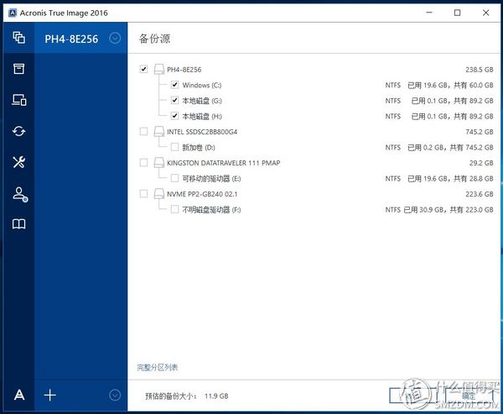Click the INTEL SSDSC2BB800G4 disk drive icon
The image size is (503, 414).
(x=159, y=132)
